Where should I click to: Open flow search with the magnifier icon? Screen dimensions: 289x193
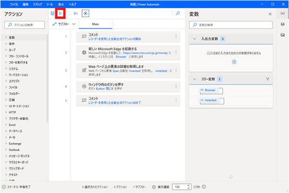pos(178,13)
